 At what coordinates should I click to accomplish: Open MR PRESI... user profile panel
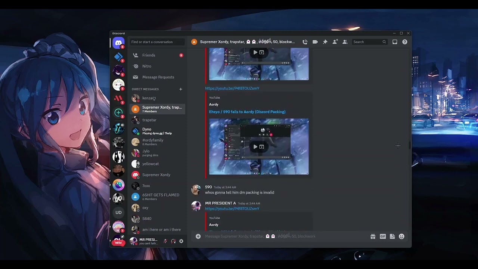144,241
